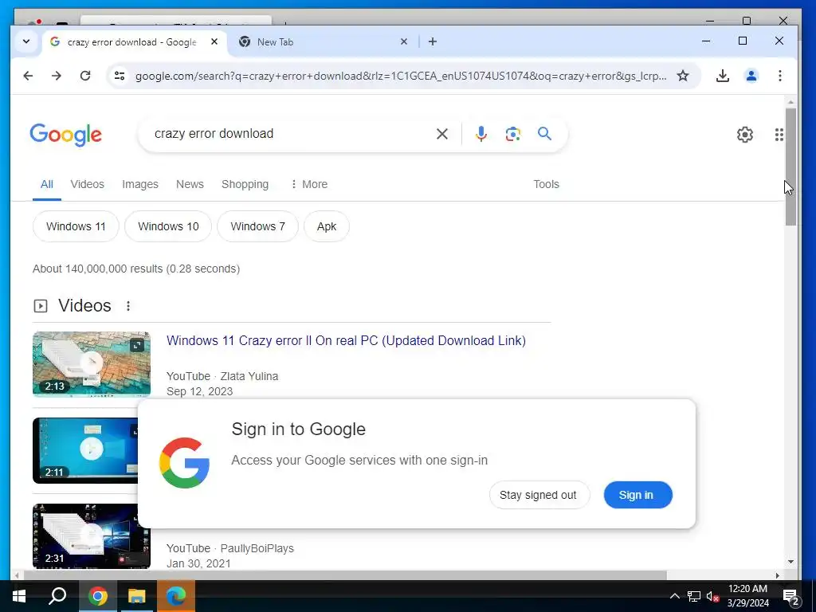Screen dimensions: 816x612
Task: Open Windows Start menu
Action: pyautogui.click(x=19, y=596)
